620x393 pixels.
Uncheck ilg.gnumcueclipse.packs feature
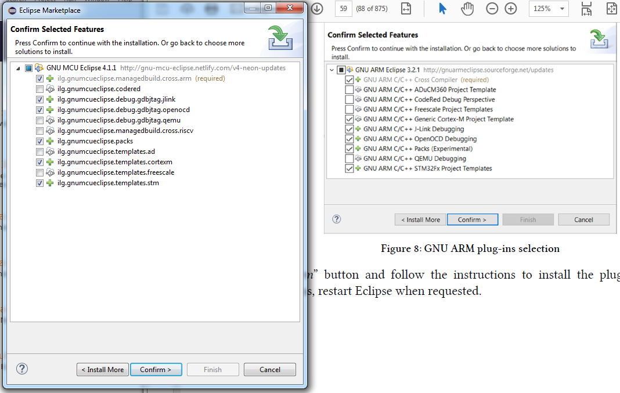click(x=39, y=141)
